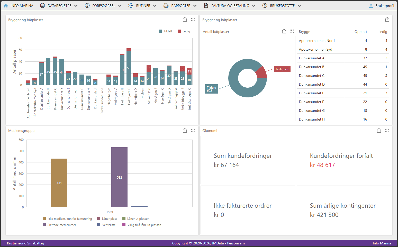The height and width of the screenshot is (247, 398).
Task: Click the Dunkarsundet D table row
Action: coord(343,84)
